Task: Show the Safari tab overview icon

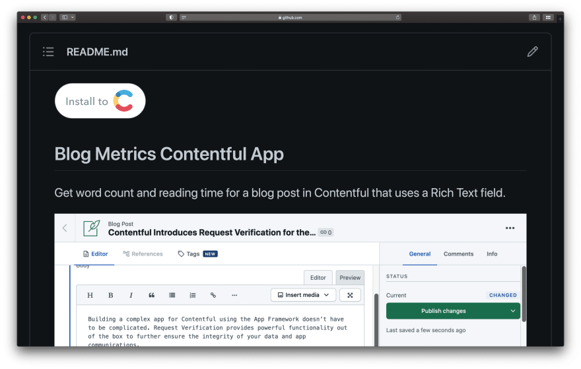Action: 548,17
